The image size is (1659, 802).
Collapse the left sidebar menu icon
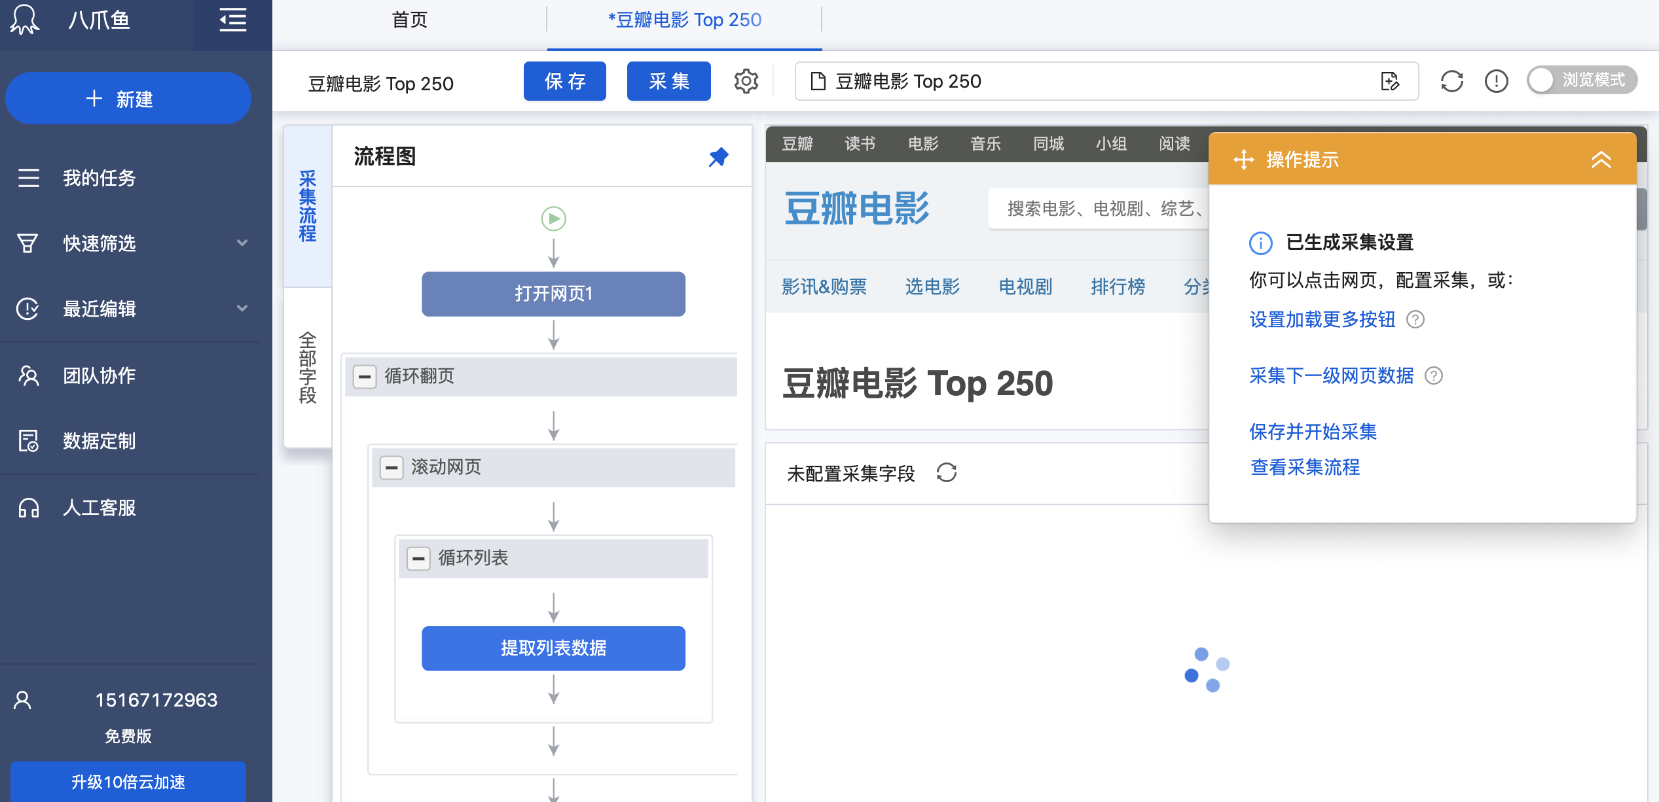(232, 20)
